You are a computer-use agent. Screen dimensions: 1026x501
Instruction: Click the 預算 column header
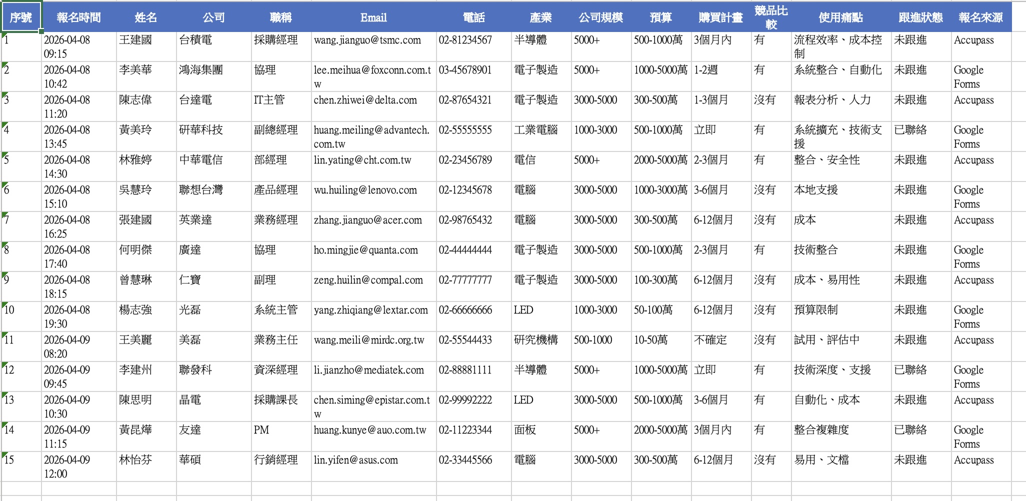click(661, 17)
